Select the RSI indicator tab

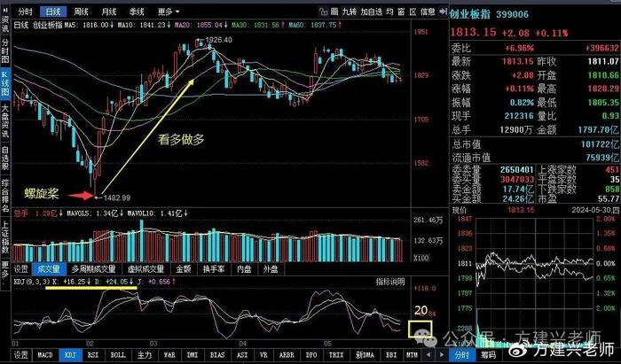click(93, 355)
